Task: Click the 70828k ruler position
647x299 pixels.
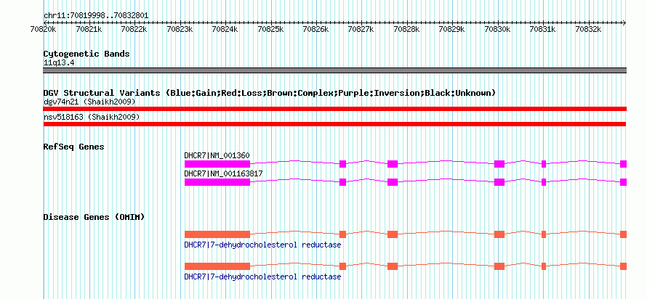Action: coord(407,29)
